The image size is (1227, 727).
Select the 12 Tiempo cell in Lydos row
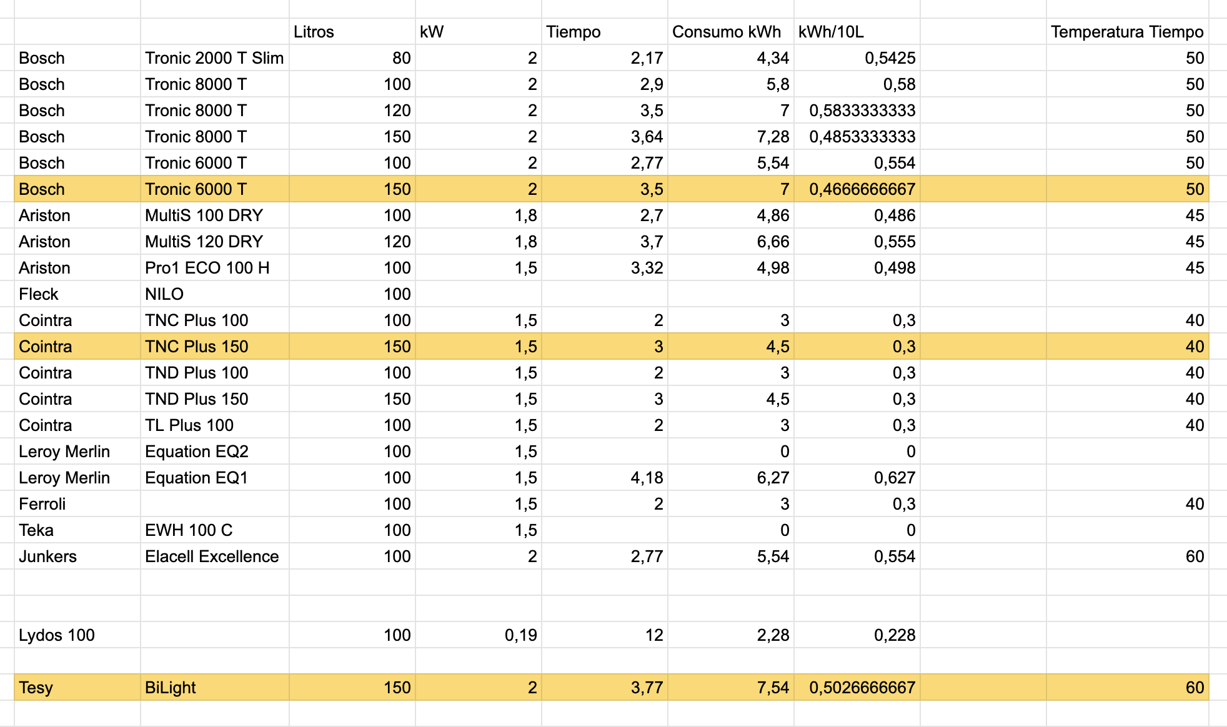[605, 635]
